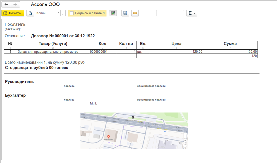Click the black transit stop marker on map
Image resolution: width=277 pixels, height=163 pixels.
tap(133, 117)
